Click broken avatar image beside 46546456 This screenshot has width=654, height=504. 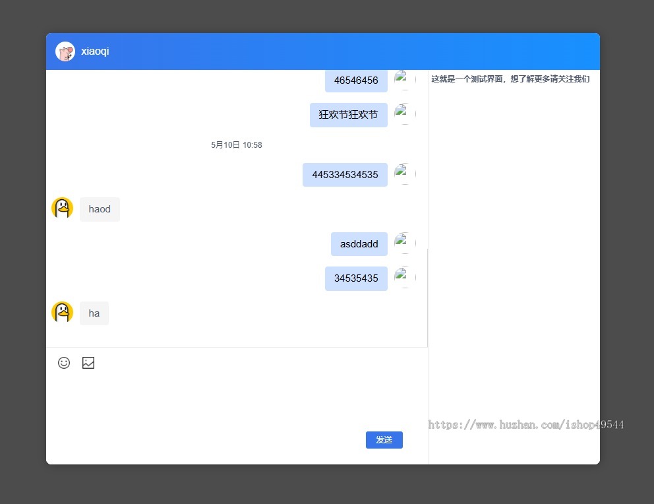click(405, 79)
